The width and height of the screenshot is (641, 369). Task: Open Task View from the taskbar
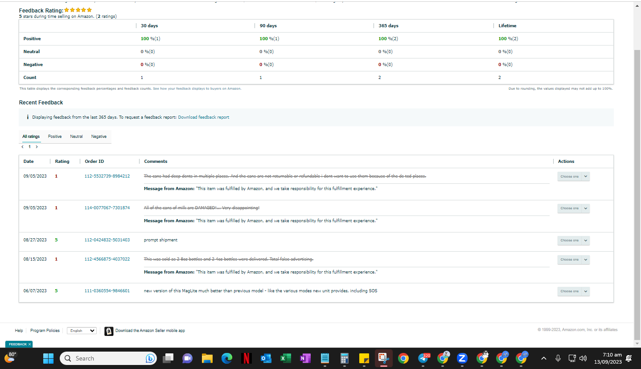(x=168, y=358)
